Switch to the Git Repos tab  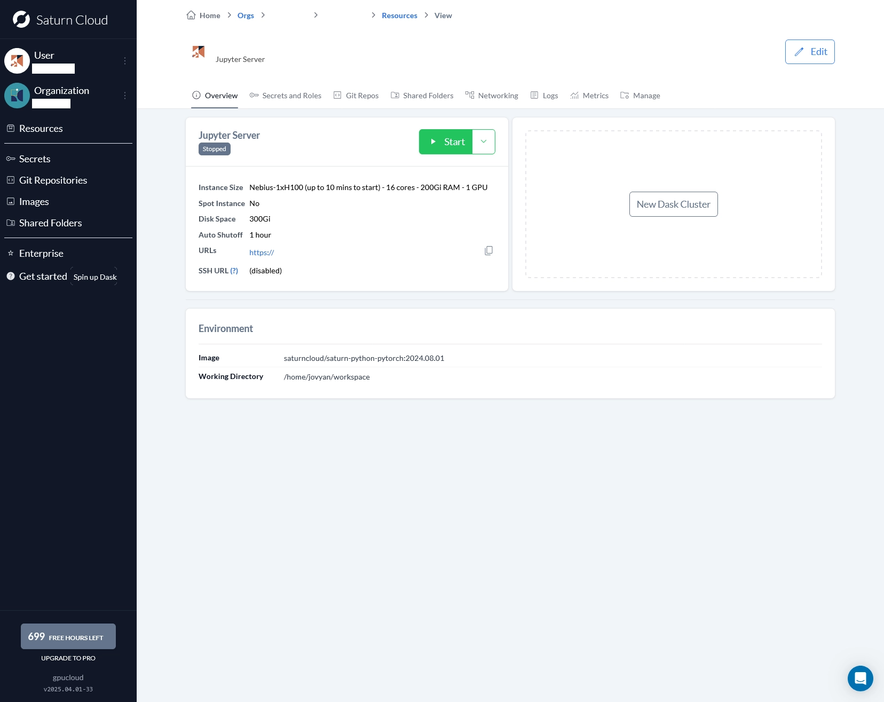[x=356, y=96]
